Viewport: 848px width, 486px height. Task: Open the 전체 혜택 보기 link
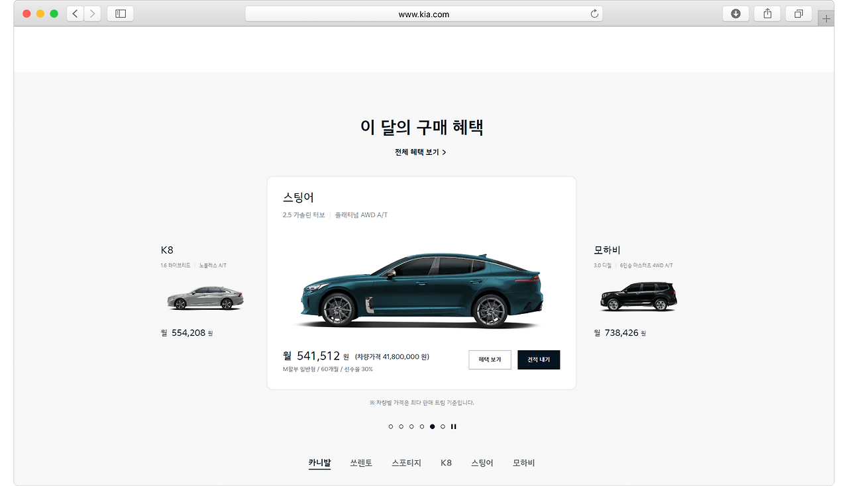click(421, 152)
